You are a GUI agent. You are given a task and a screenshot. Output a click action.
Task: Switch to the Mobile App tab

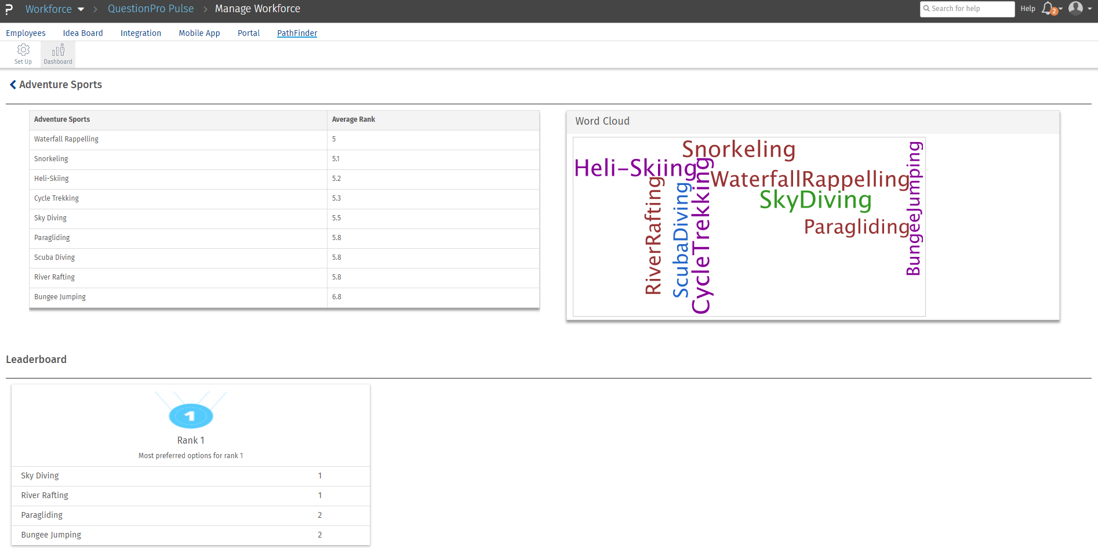[199, 33]
